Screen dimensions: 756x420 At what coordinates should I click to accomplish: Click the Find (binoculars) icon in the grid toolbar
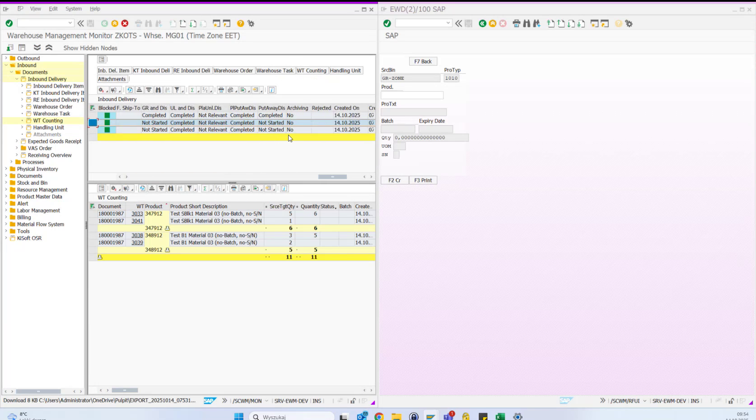pyautogui.click(x=159, y=90)
